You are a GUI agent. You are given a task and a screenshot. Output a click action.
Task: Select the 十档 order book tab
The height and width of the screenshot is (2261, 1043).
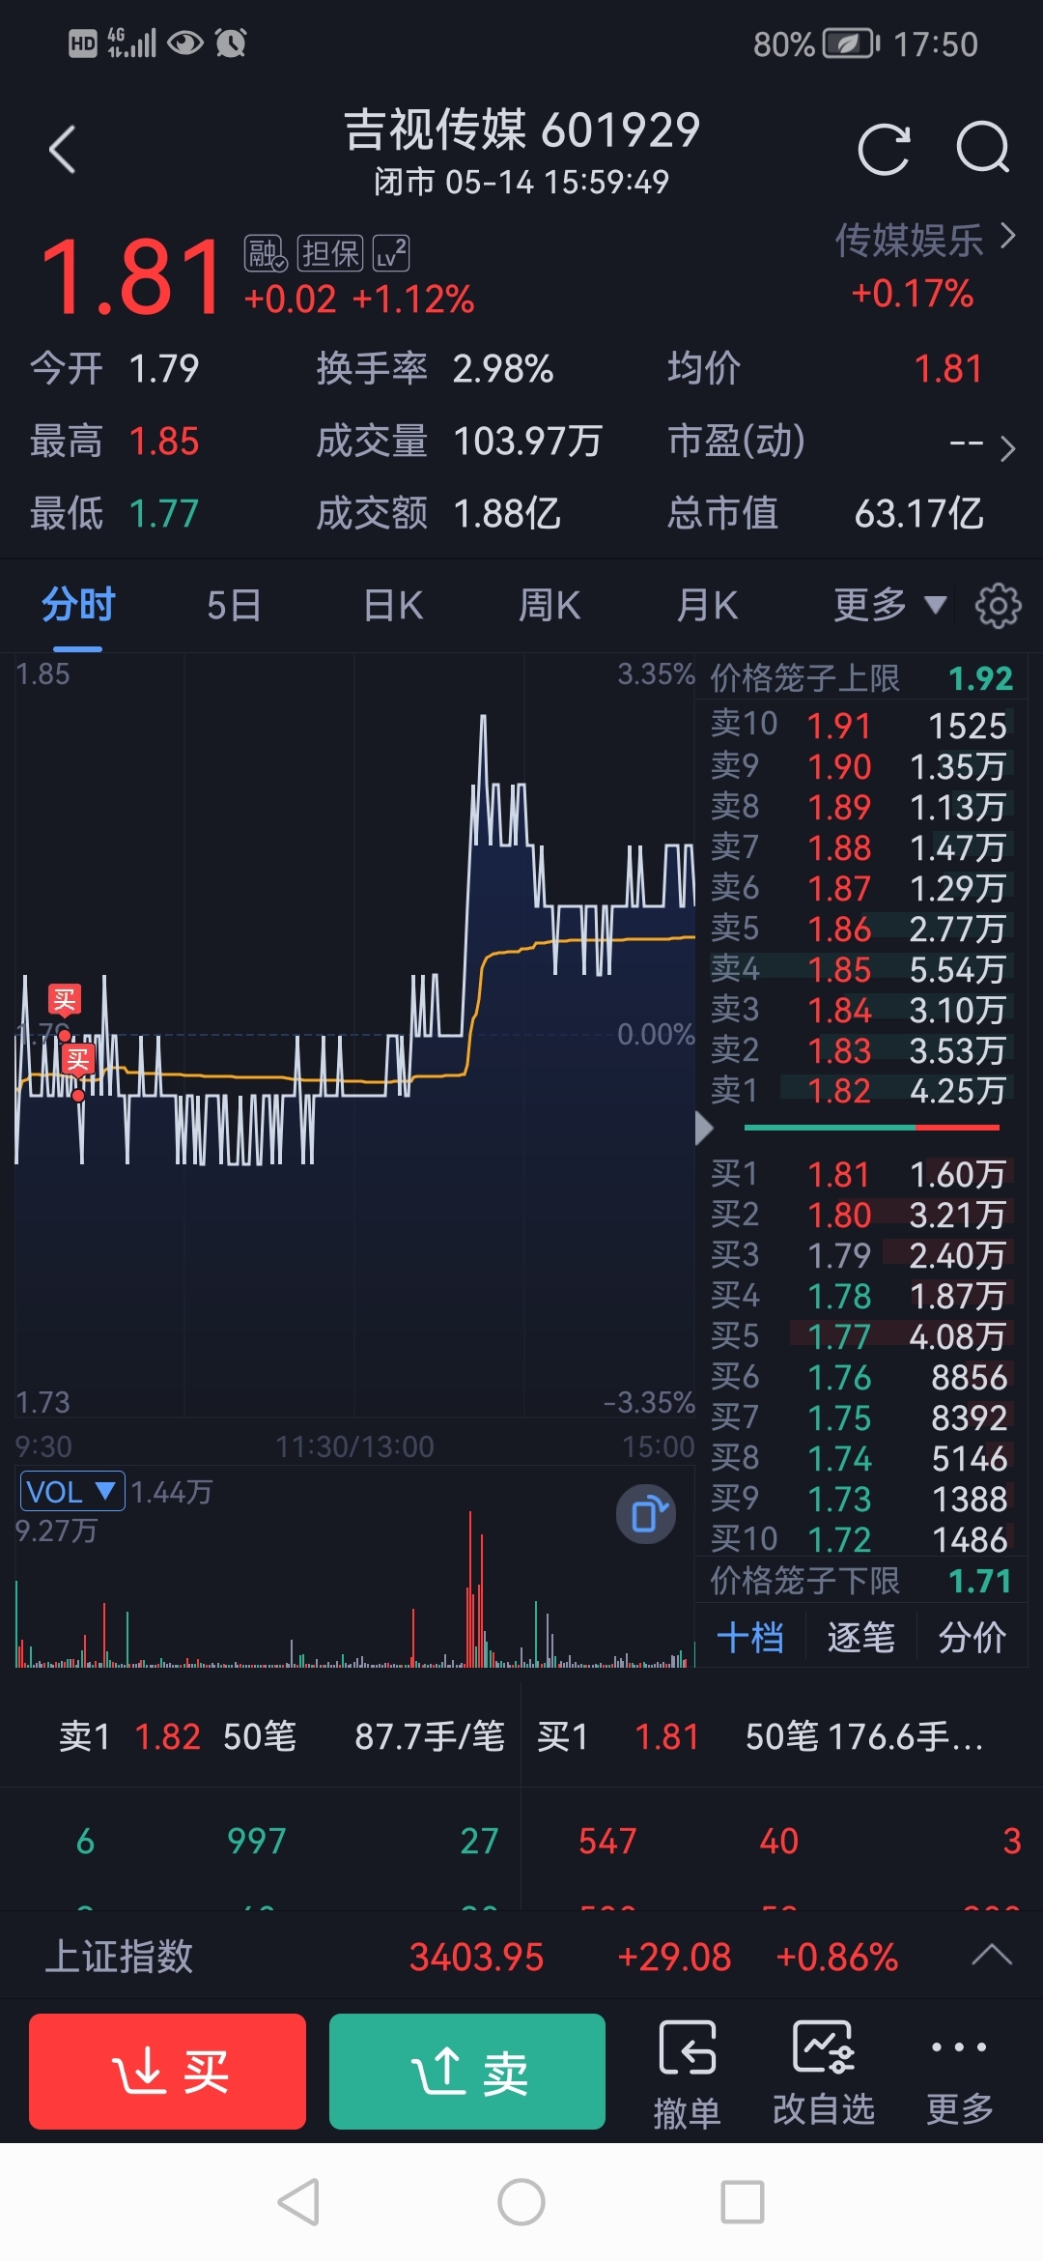[x=750, y=1637]
